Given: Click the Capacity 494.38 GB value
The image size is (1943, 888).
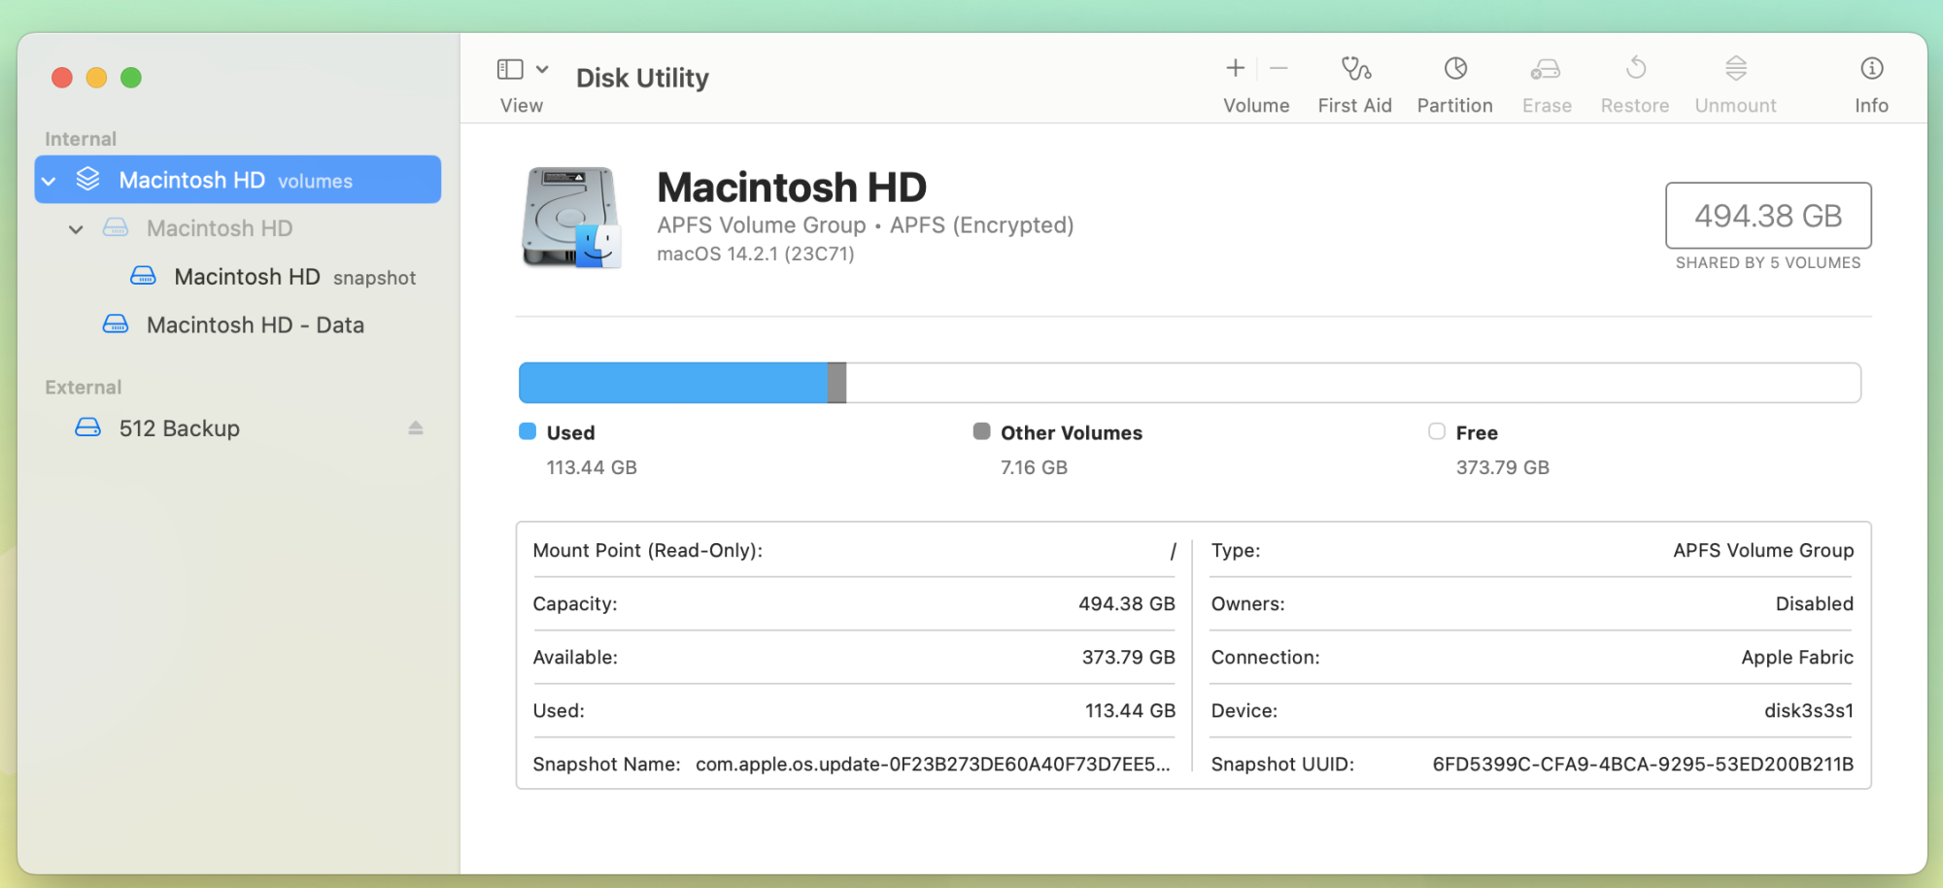Looking at the screenshot, I should click(1127, 604).
